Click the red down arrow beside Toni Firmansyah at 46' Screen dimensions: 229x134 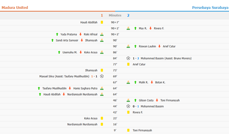click(157, 100)
